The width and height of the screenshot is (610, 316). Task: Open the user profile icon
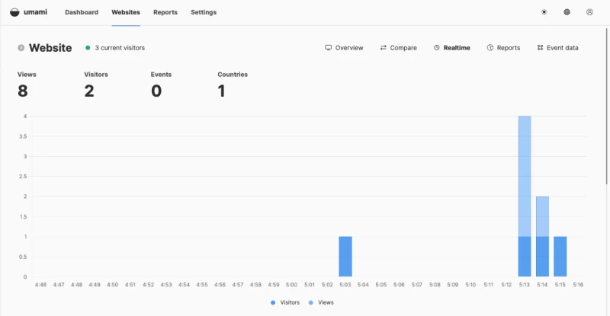(x=589, y=12)
